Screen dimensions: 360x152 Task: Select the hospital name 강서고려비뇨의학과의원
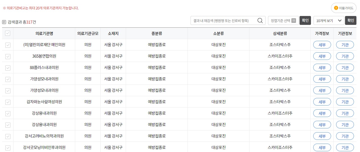(x=44, y=136)
